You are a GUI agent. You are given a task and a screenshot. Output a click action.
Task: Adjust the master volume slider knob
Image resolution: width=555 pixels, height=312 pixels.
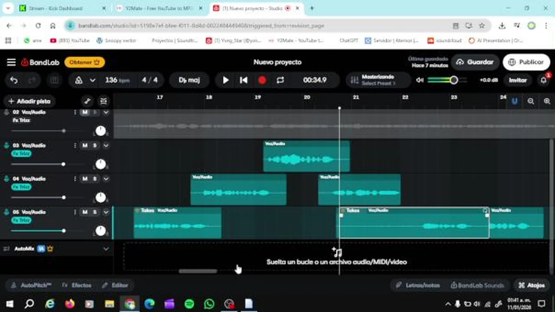453,80
